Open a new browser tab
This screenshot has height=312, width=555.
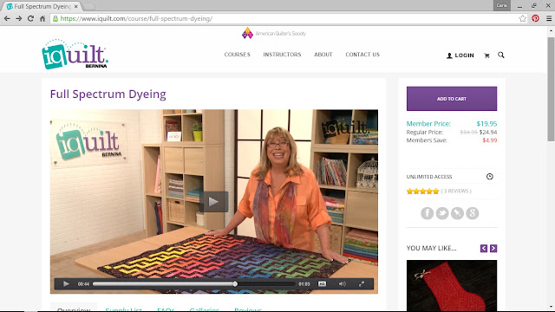[x=88, y=6]
